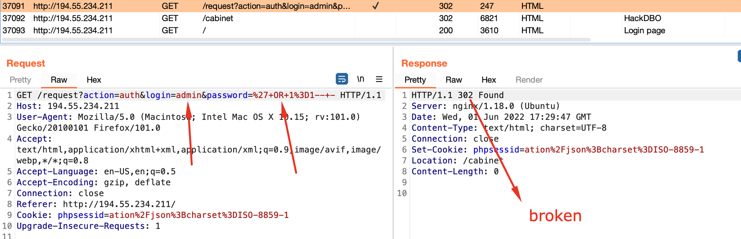Select history row 37092 /cabinet
The width and height of the screenshot is (741, 239).
(x=370, y=18)
